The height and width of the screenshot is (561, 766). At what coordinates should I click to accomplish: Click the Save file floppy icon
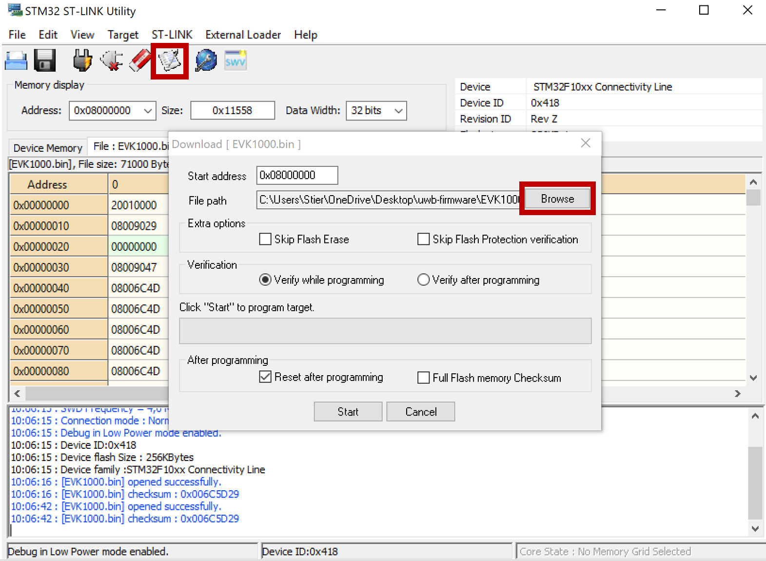click(x=45, y=61)
